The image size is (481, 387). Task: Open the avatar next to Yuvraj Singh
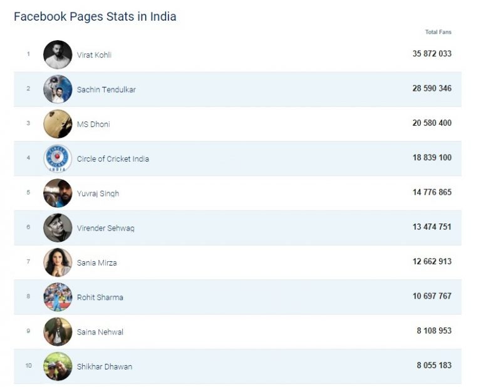coord(58,193)
